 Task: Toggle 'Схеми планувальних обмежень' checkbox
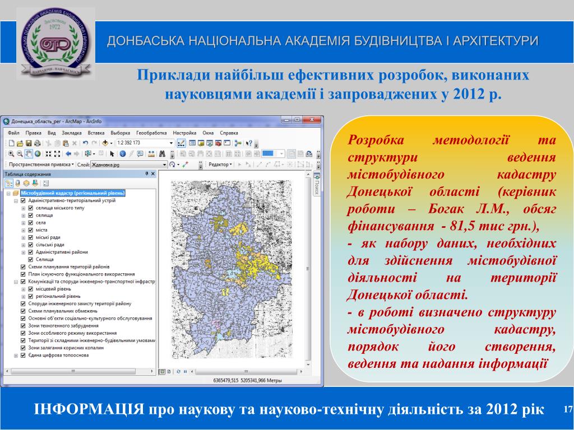click(23, 311)
